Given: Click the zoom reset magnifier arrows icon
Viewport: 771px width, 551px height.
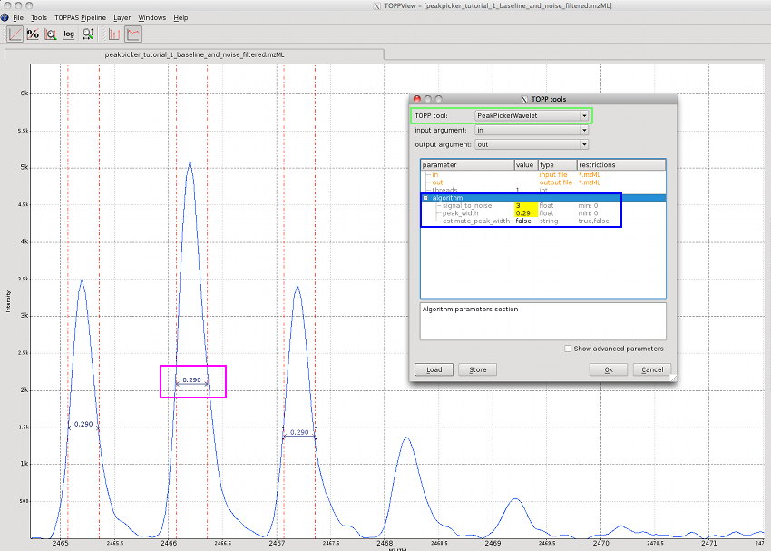Looking at the screenshot, I should pos(88,34).
